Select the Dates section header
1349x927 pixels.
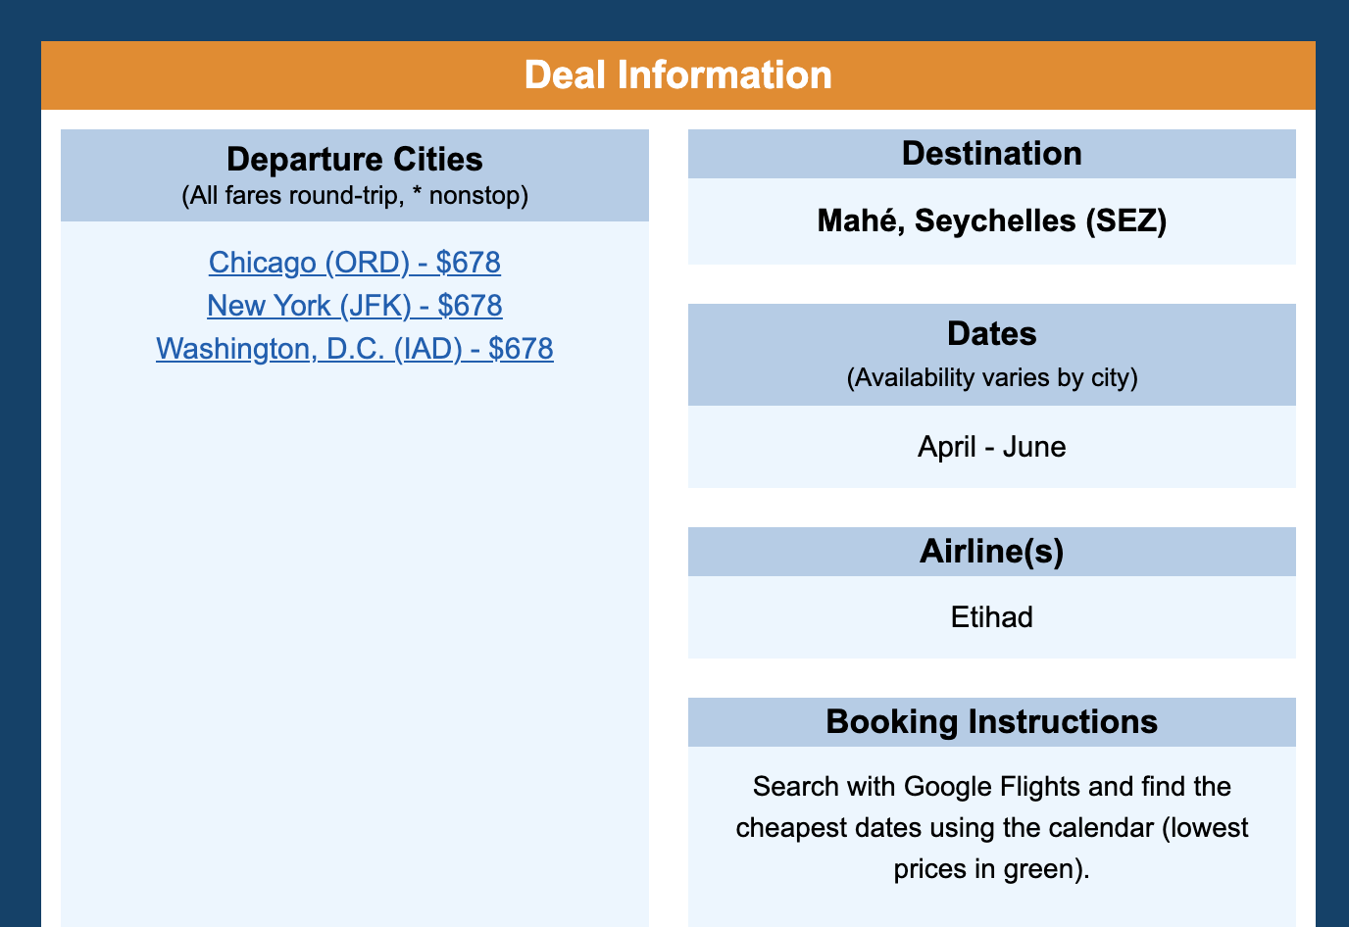(991, 333)
